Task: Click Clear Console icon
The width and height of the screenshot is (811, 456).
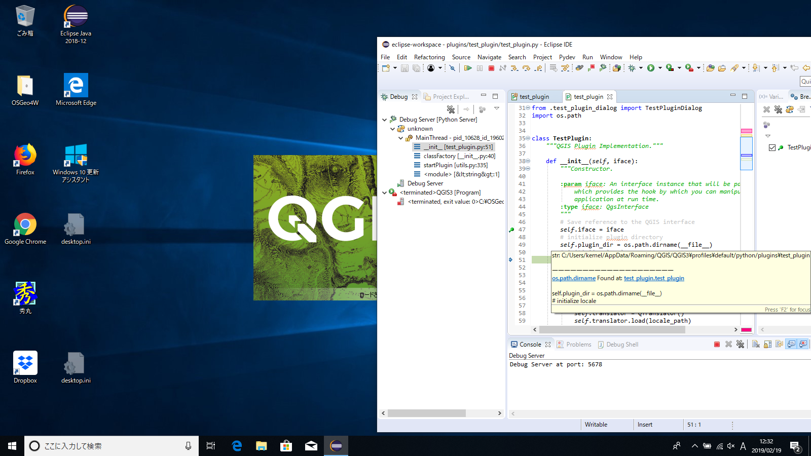Action: click(756, 345)
